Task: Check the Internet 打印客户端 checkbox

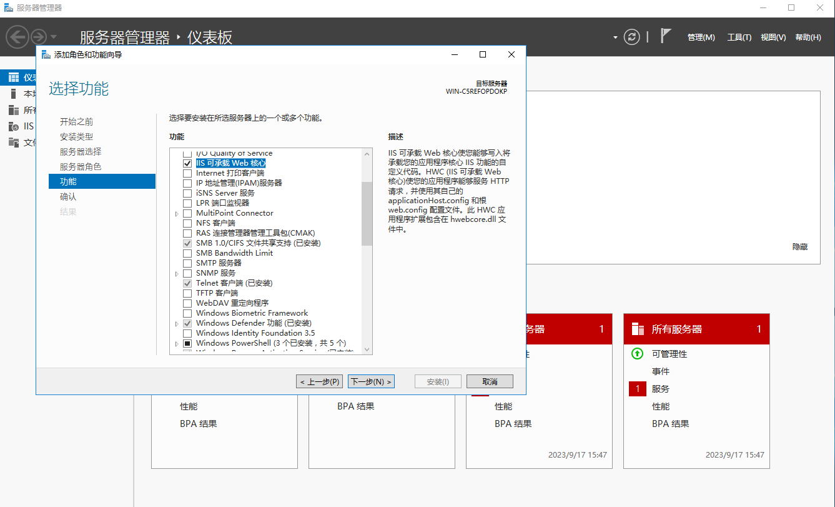Action: point(187,173)
